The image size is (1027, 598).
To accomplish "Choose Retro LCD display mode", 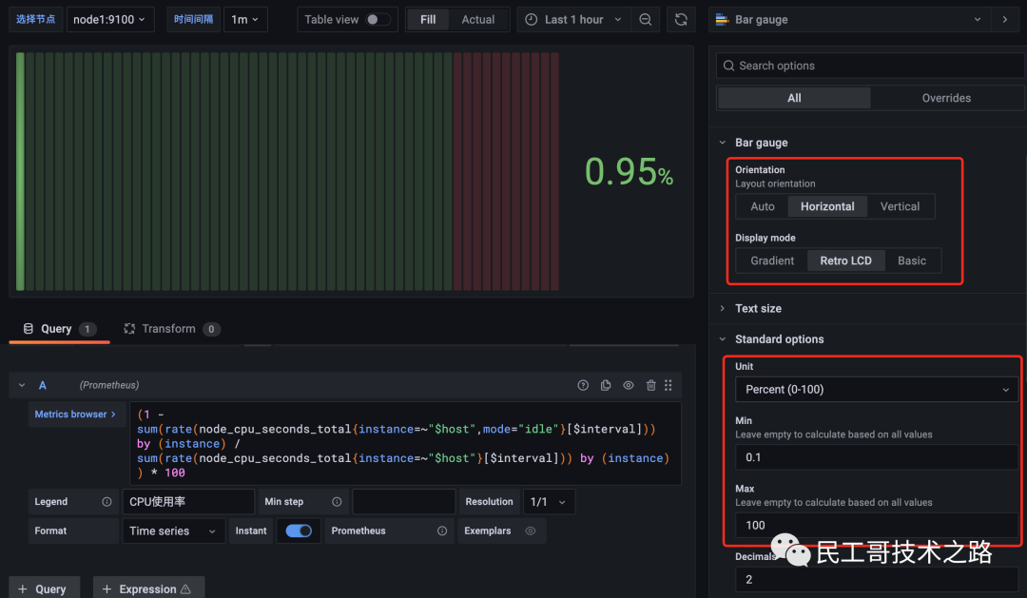I will [845, 260].
